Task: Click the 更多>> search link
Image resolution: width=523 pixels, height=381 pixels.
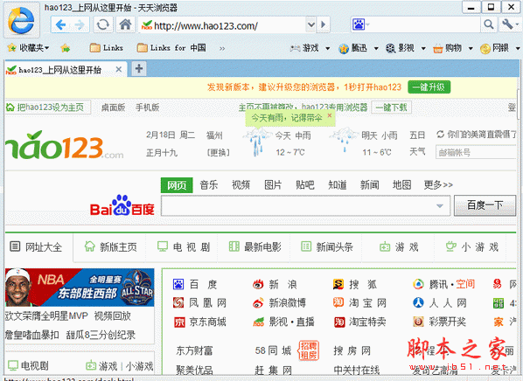Action: (x=438, y=184)
